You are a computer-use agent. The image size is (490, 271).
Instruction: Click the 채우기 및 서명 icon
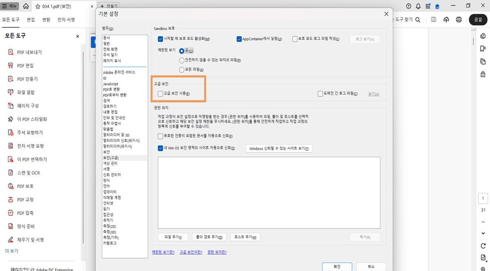coord(11,240)
